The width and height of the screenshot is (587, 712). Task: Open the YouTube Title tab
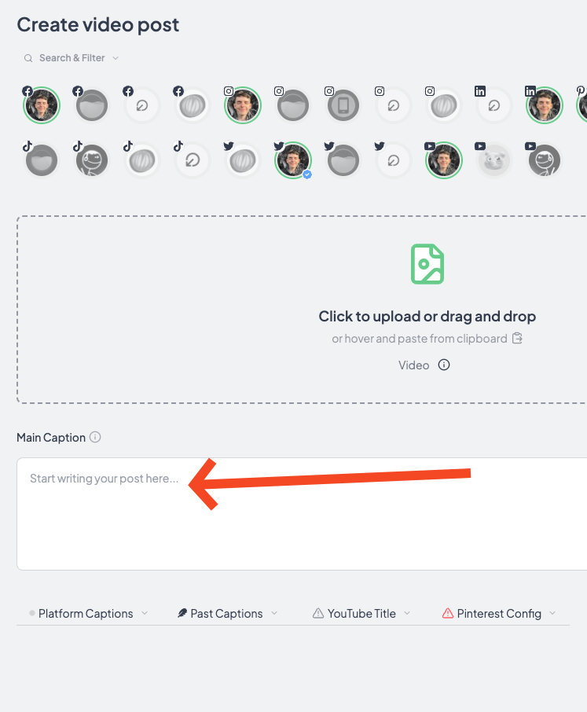(x=361, y=614)
